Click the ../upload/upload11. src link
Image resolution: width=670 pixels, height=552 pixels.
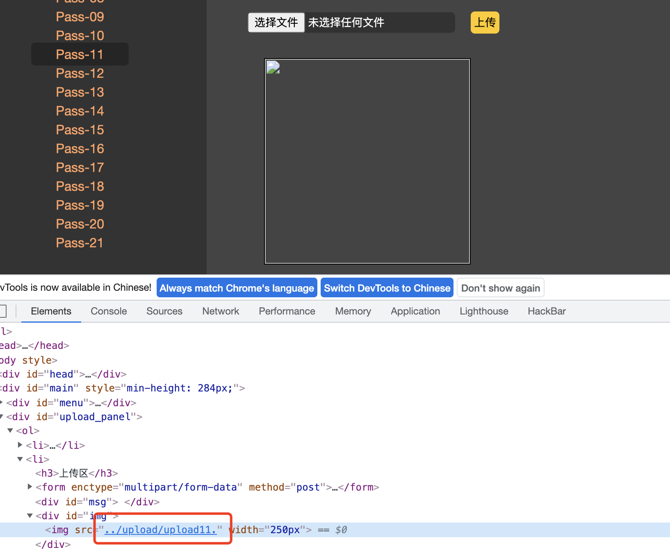[160, 529]
